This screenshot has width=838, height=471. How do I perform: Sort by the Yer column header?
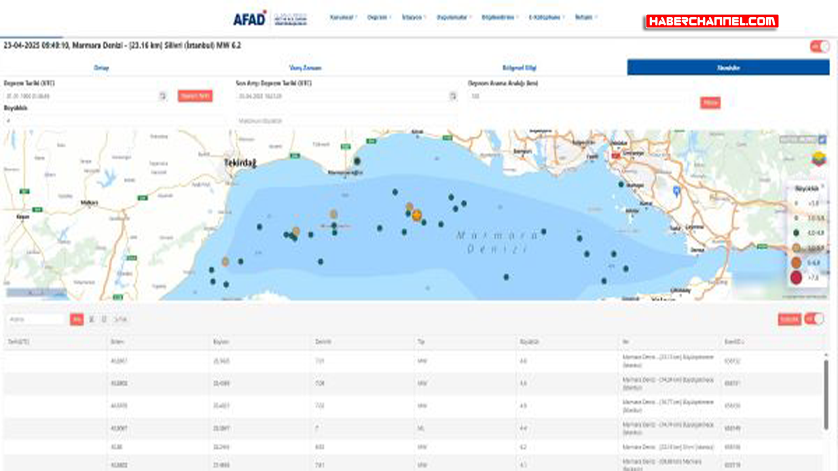pos(669,341)
